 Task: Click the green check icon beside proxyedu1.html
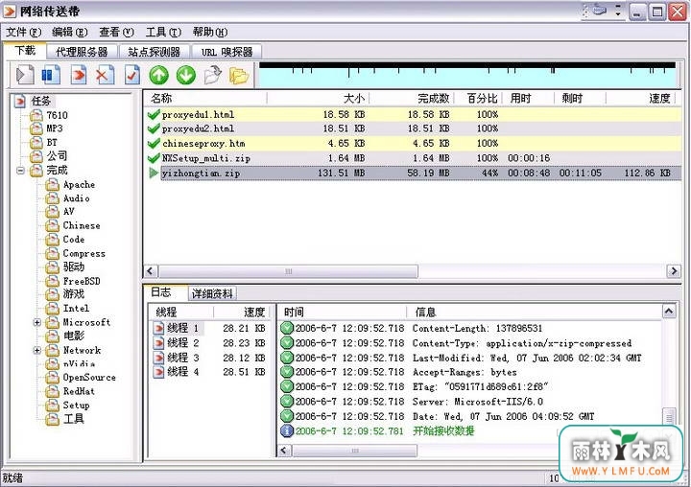[154, 115]
